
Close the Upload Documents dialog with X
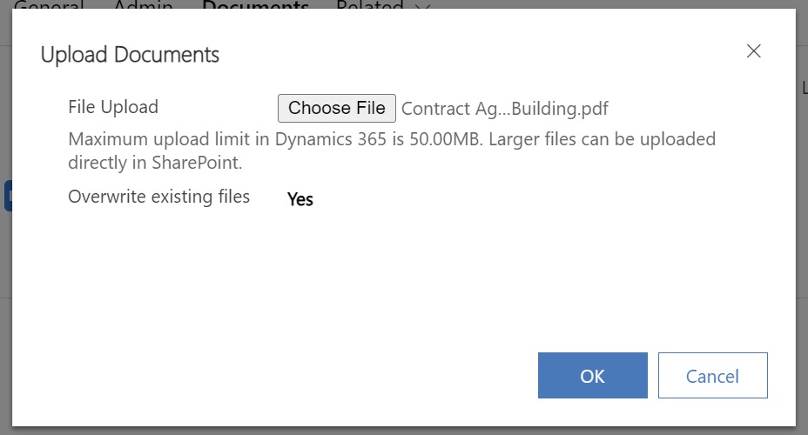[x=753, y=51]
